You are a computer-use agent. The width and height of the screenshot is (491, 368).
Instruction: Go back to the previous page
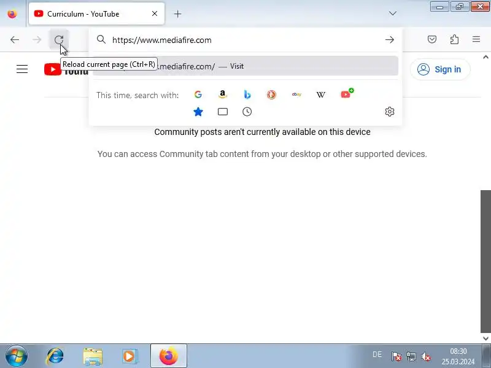click(15, 40)
